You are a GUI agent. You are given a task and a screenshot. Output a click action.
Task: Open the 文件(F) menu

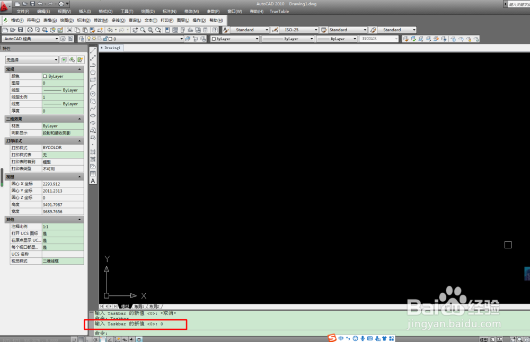tap(23, 12)
